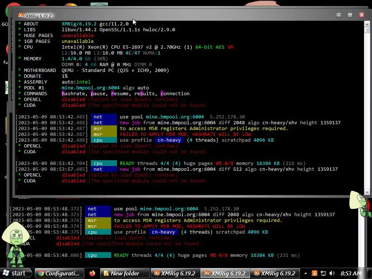Open the New folder taskbar window
The image size is (372, 279).
(x=125, y=273)
